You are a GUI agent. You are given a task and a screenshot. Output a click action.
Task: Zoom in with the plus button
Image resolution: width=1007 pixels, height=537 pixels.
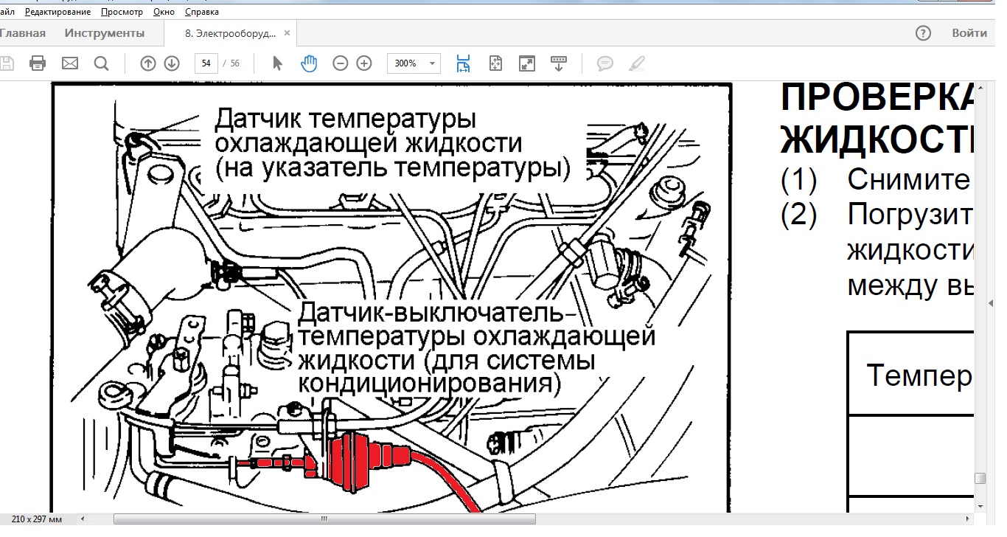coord(363,63)
